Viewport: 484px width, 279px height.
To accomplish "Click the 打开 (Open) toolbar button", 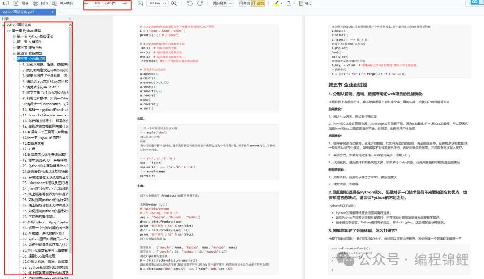I will 6,4.
